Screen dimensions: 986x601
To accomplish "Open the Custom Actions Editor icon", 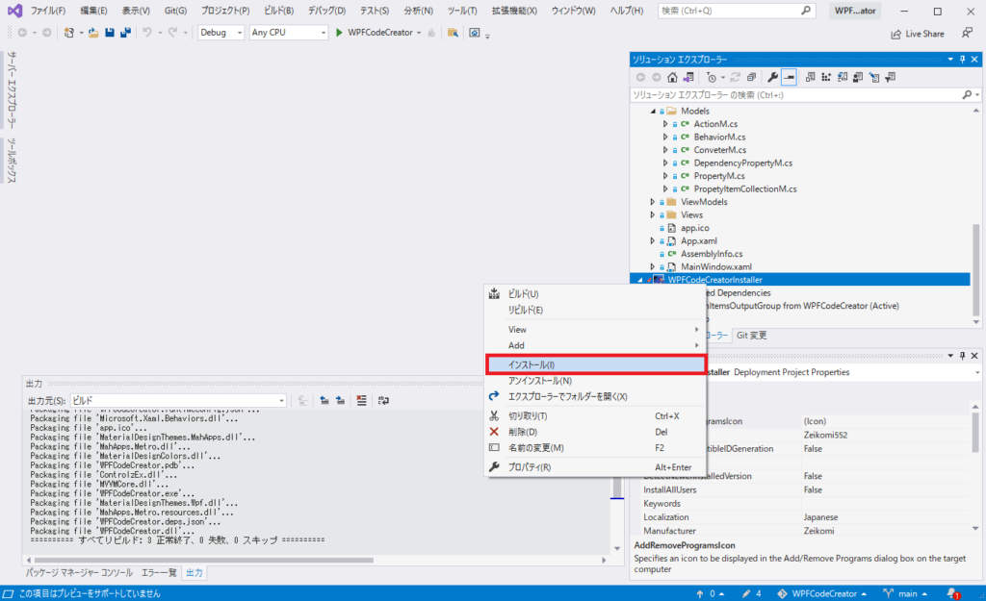I will click(874, 77).
